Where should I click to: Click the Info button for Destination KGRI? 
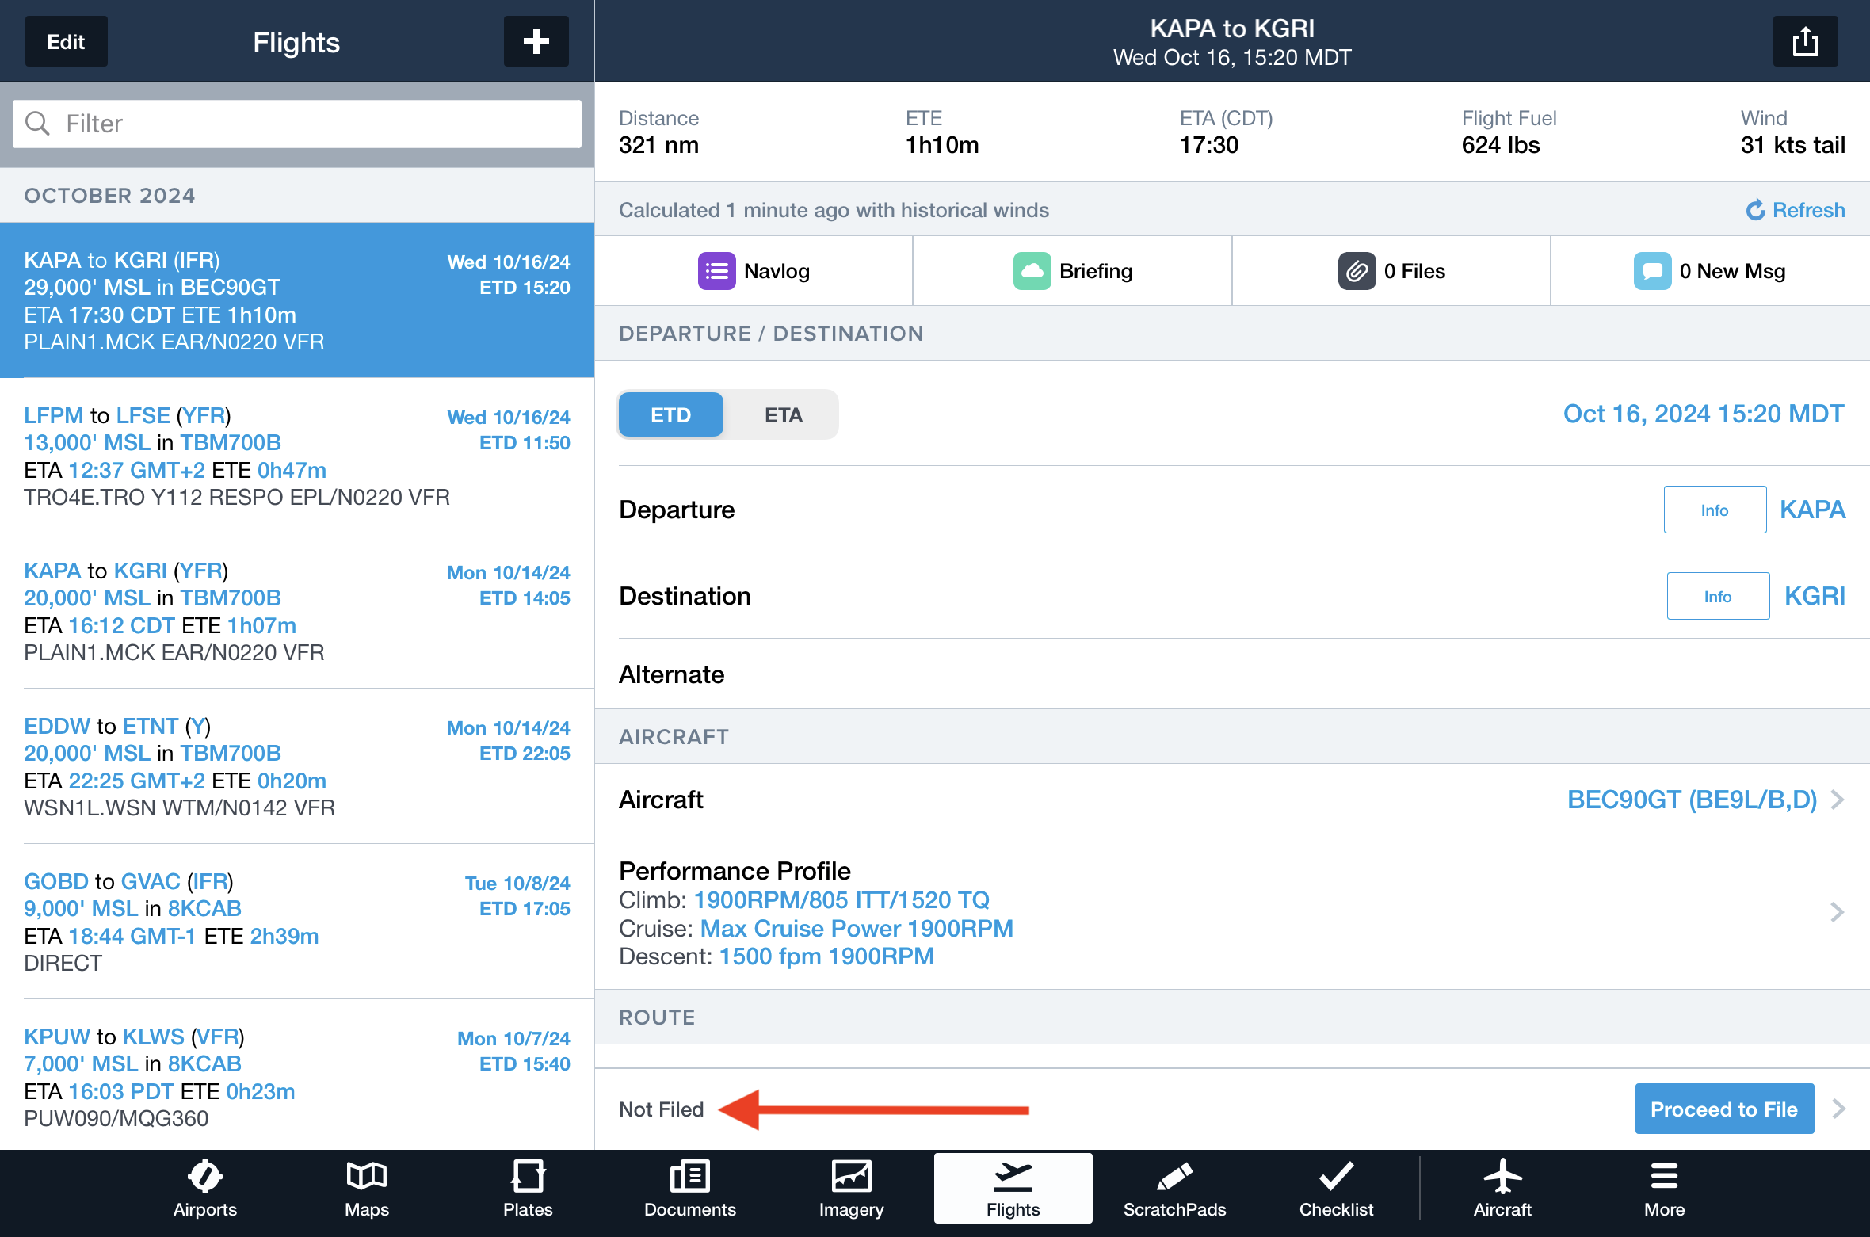1718,596
